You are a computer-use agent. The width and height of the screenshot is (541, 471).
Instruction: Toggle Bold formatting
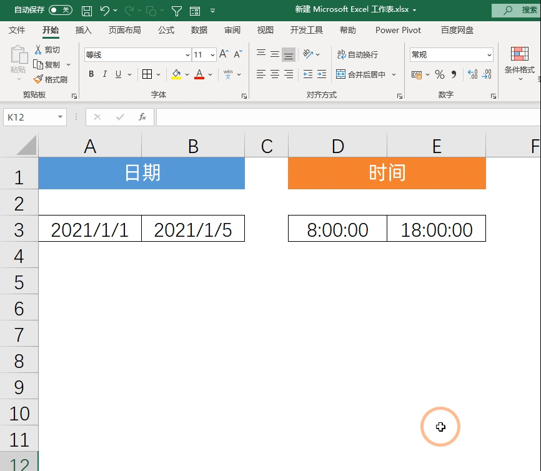pyautogui.click(x=91, y=74)
